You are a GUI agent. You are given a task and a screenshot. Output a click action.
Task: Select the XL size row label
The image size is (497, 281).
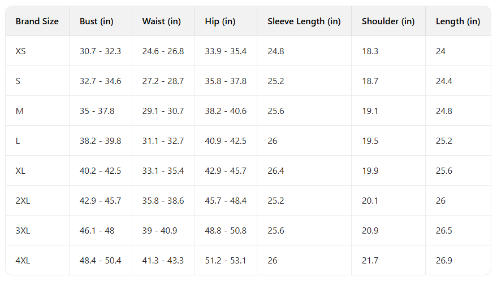pos(20,171)
